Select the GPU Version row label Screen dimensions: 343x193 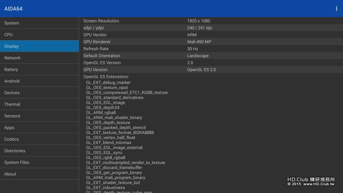[95, 70]
